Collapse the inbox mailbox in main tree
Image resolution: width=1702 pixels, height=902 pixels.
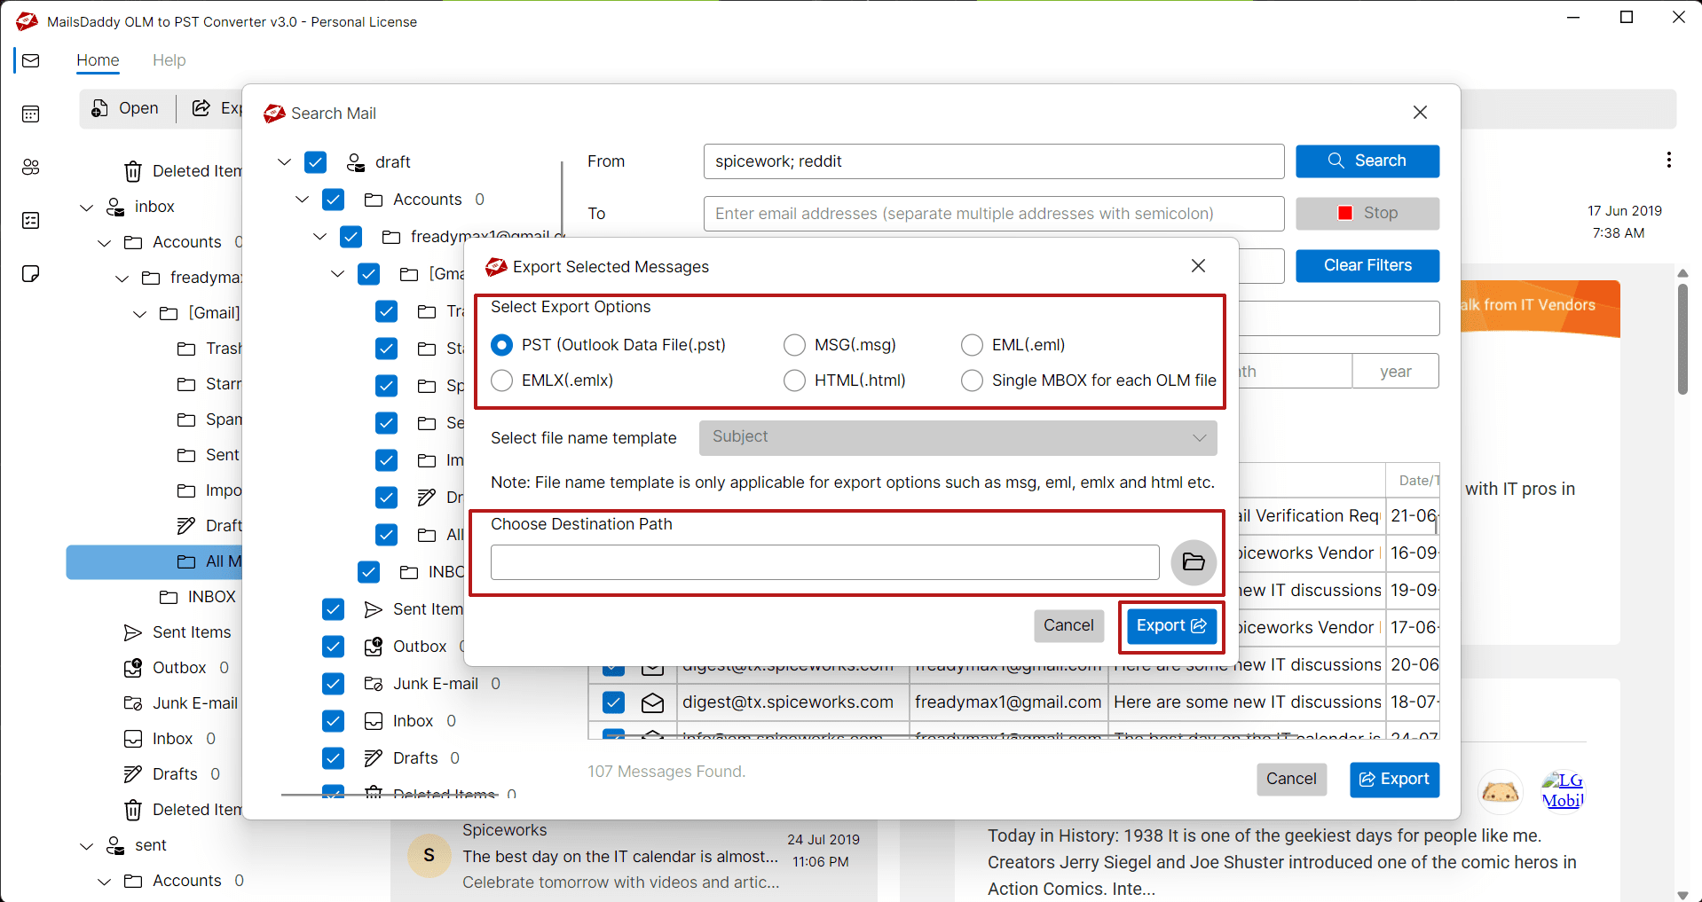[x=86, y=208]
